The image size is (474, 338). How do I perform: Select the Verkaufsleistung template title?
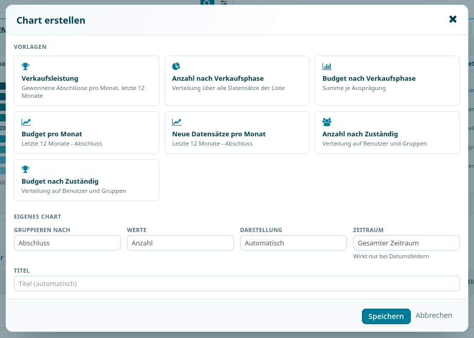[50, 78]
